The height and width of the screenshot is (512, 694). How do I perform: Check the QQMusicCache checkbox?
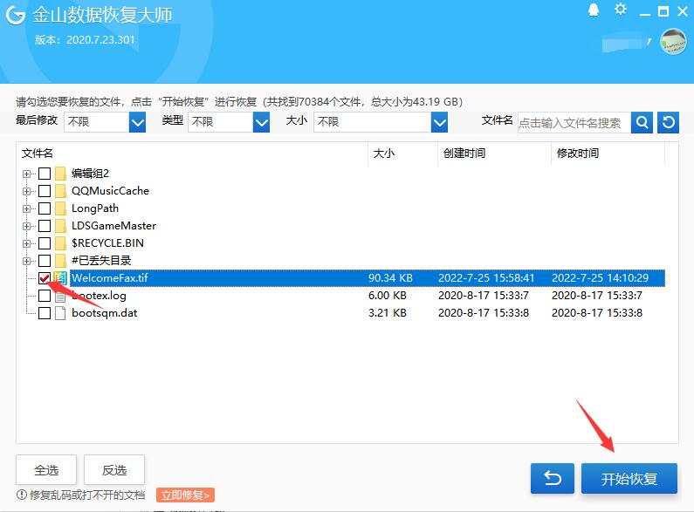pos(45,191)
